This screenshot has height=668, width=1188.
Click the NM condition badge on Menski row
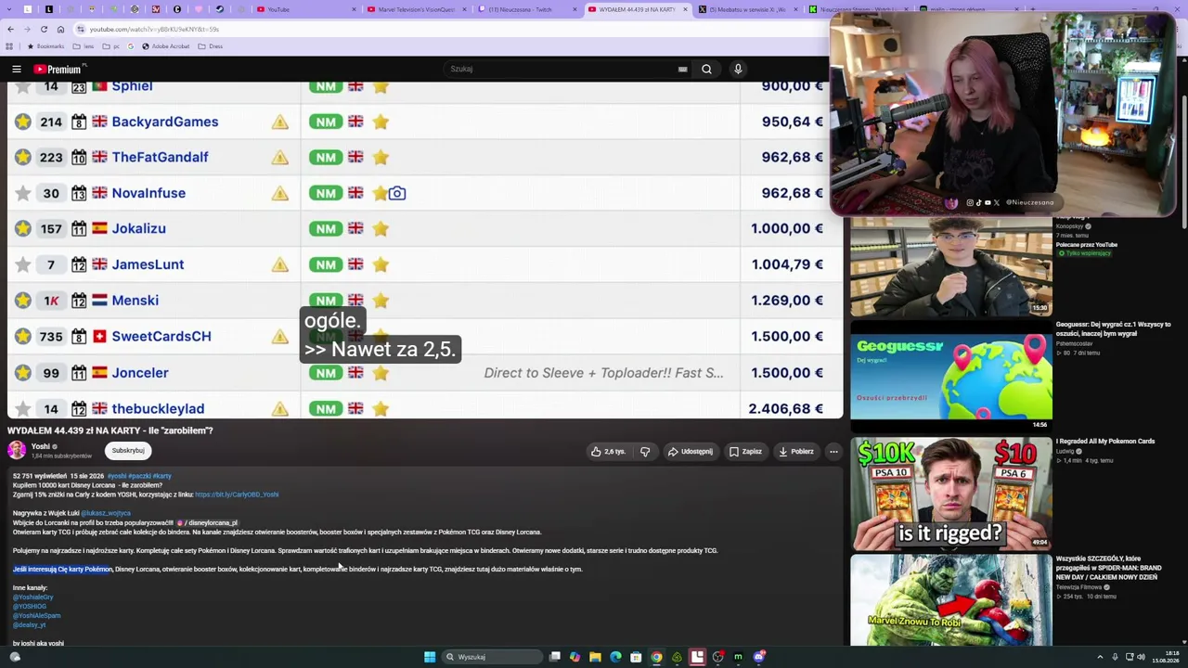[326, 300]
